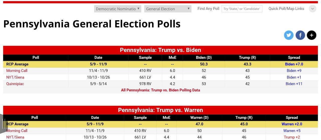Click RCP Average in the Biden table
The width and height of the screenshot is (321, 140).
tap(17, 64)
